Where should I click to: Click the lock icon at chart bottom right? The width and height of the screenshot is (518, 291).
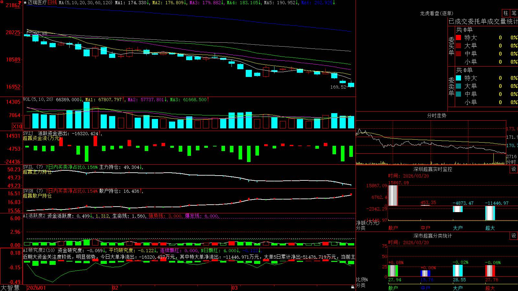[353, 287]
